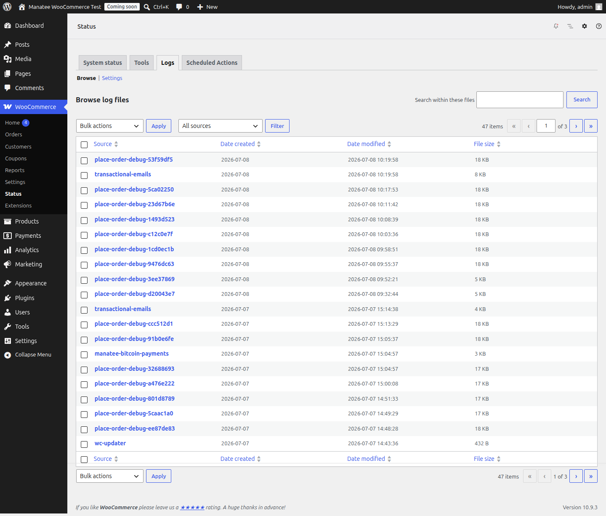Open the bottom Bulk actions dropdown
The width and height of the screenshot is (606, 516).
click(109, 476)
